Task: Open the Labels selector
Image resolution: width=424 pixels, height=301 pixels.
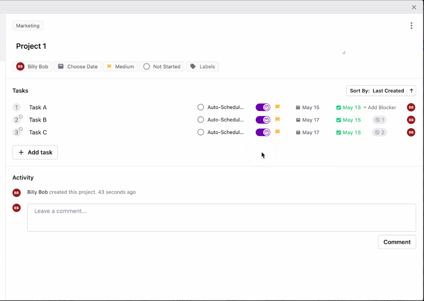Action: pyautogui.click(x=202, y=67)
